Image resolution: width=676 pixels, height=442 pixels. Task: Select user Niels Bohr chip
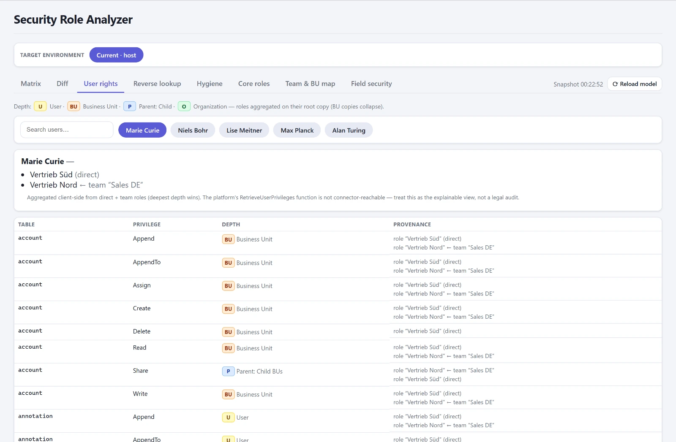pos(193,130)
